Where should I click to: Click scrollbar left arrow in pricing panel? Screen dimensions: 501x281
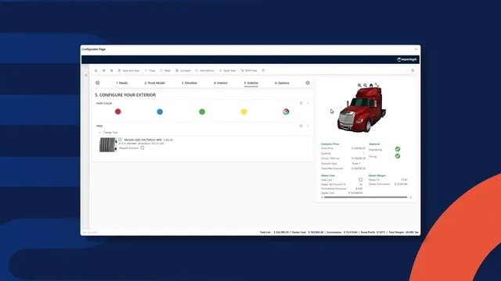click(322, 197)
